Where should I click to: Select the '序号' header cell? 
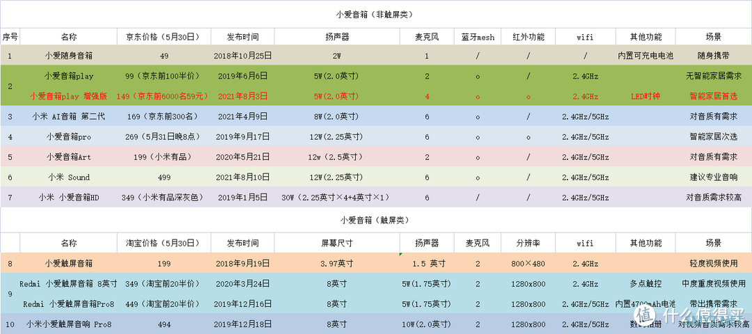(10, 37)
